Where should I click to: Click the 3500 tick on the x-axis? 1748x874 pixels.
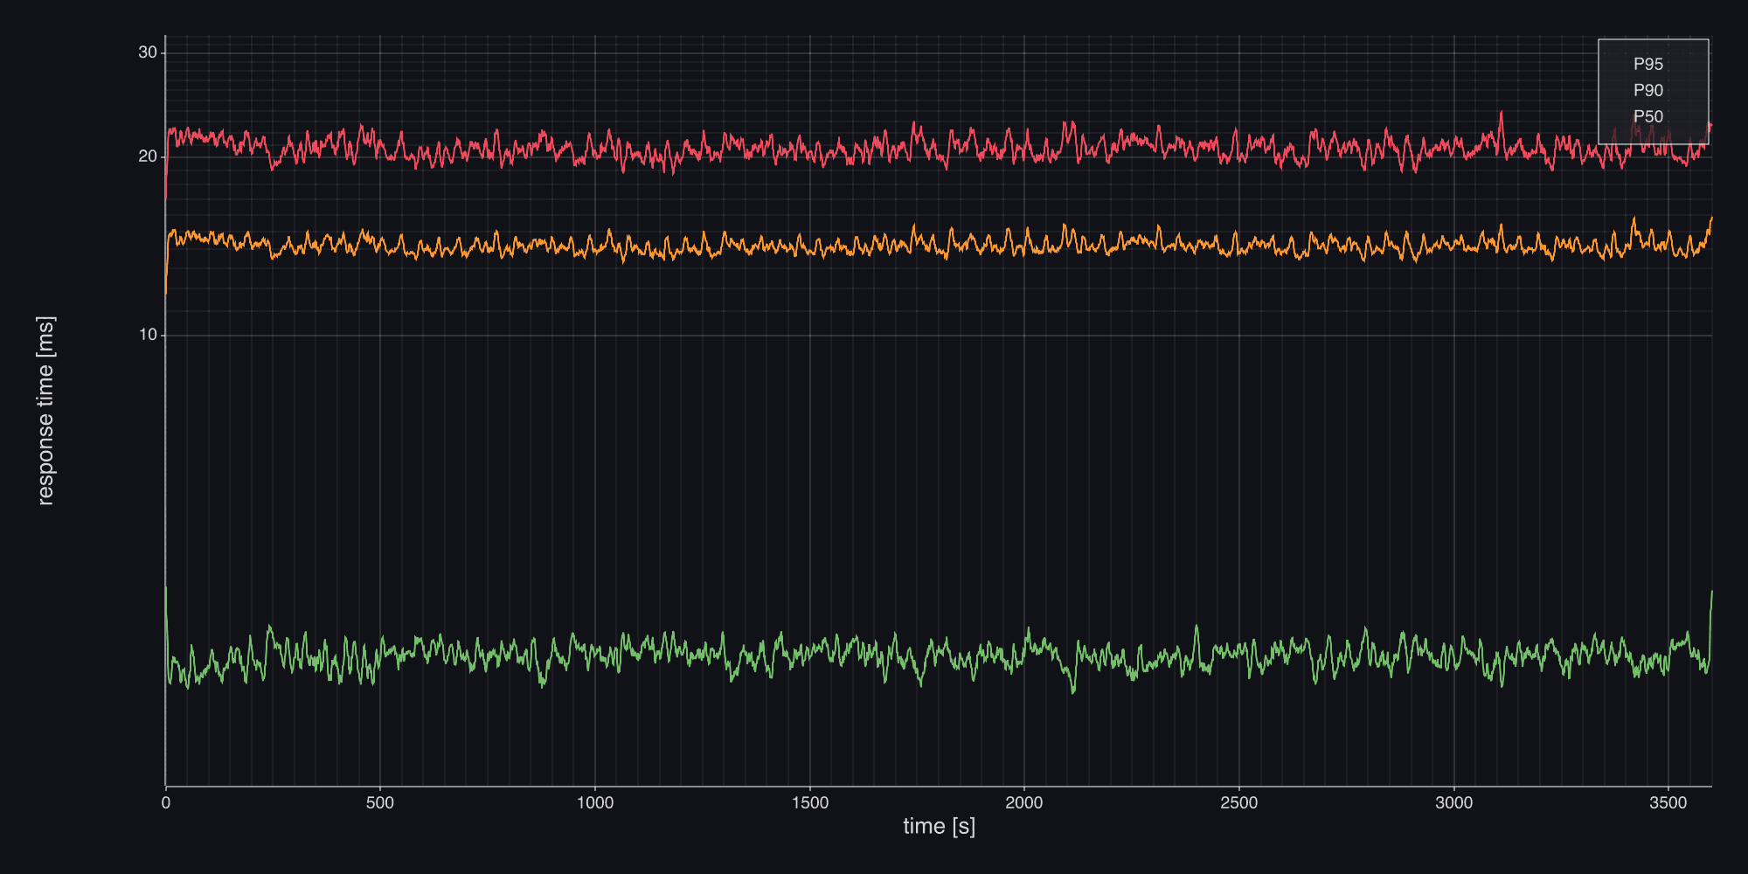[x=1668, y=803]
